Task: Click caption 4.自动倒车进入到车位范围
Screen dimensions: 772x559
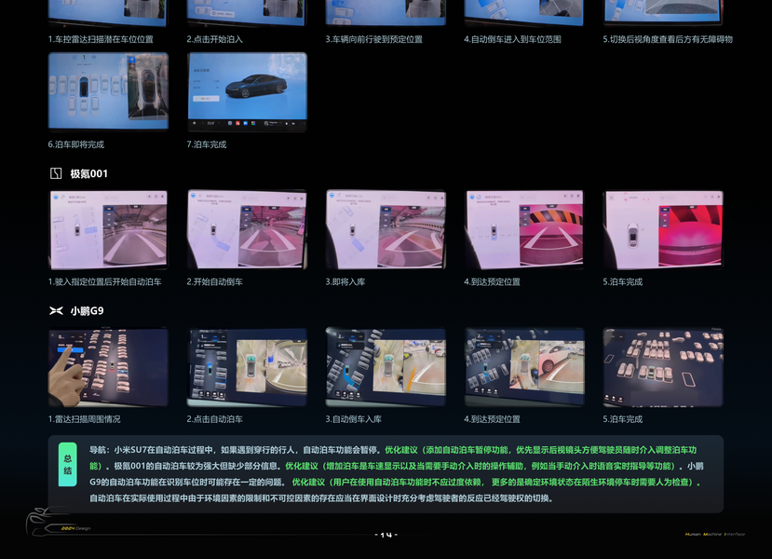Action: coord(512,39)
